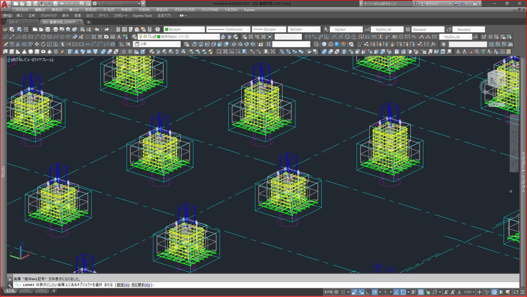The height and width of the screenshot is (297, 527).
Task: Open the 寸法(N) menu
Action: coord(144,10)
